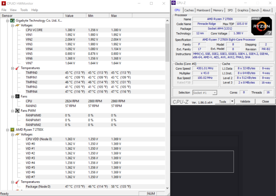Switch to the Memory tab in CPU-Z
276x196 pixels.
click(218, 10)
